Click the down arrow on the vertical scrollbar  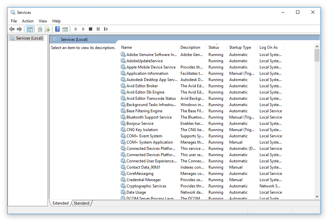[316, 196]
